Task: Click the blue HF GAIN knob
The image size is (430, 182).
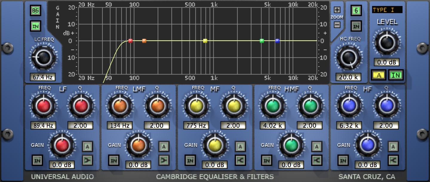Action: point(368,145)
